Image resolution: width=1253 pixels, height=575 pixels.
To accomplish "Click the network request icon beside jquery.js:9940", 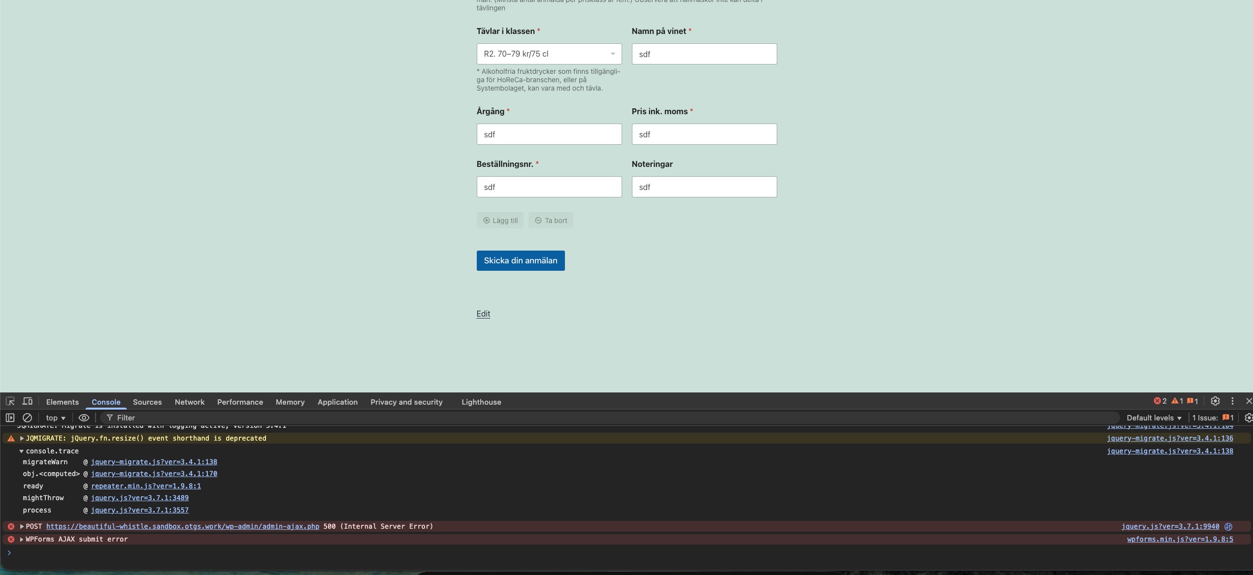I will (1228, 526).
